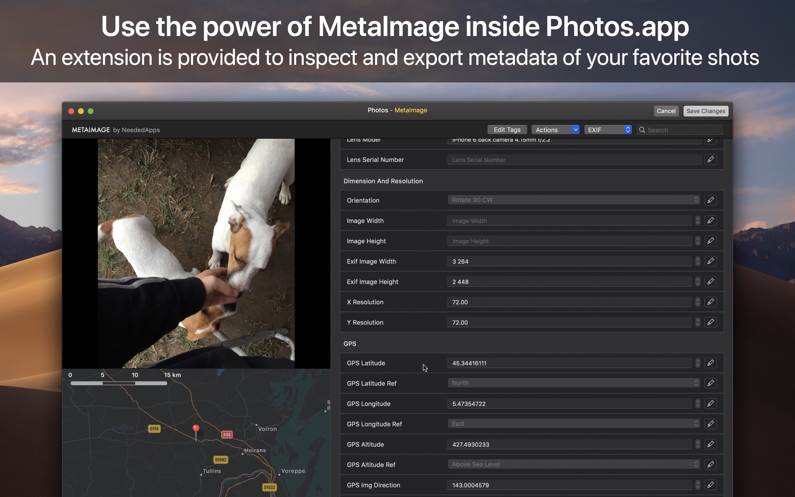Open the Actions dropdown
Screen dimensions: 795x497
pyautogui.click(x=555, y=129)
